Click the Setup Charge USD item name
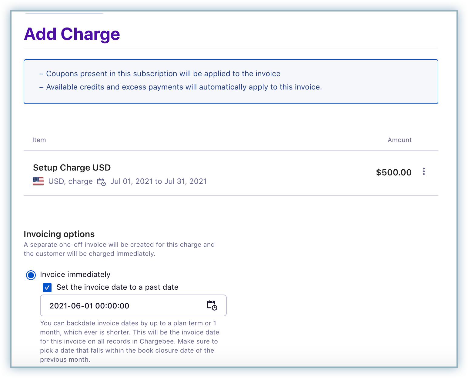This screenshot has width=468, height=378. (72, 168)
